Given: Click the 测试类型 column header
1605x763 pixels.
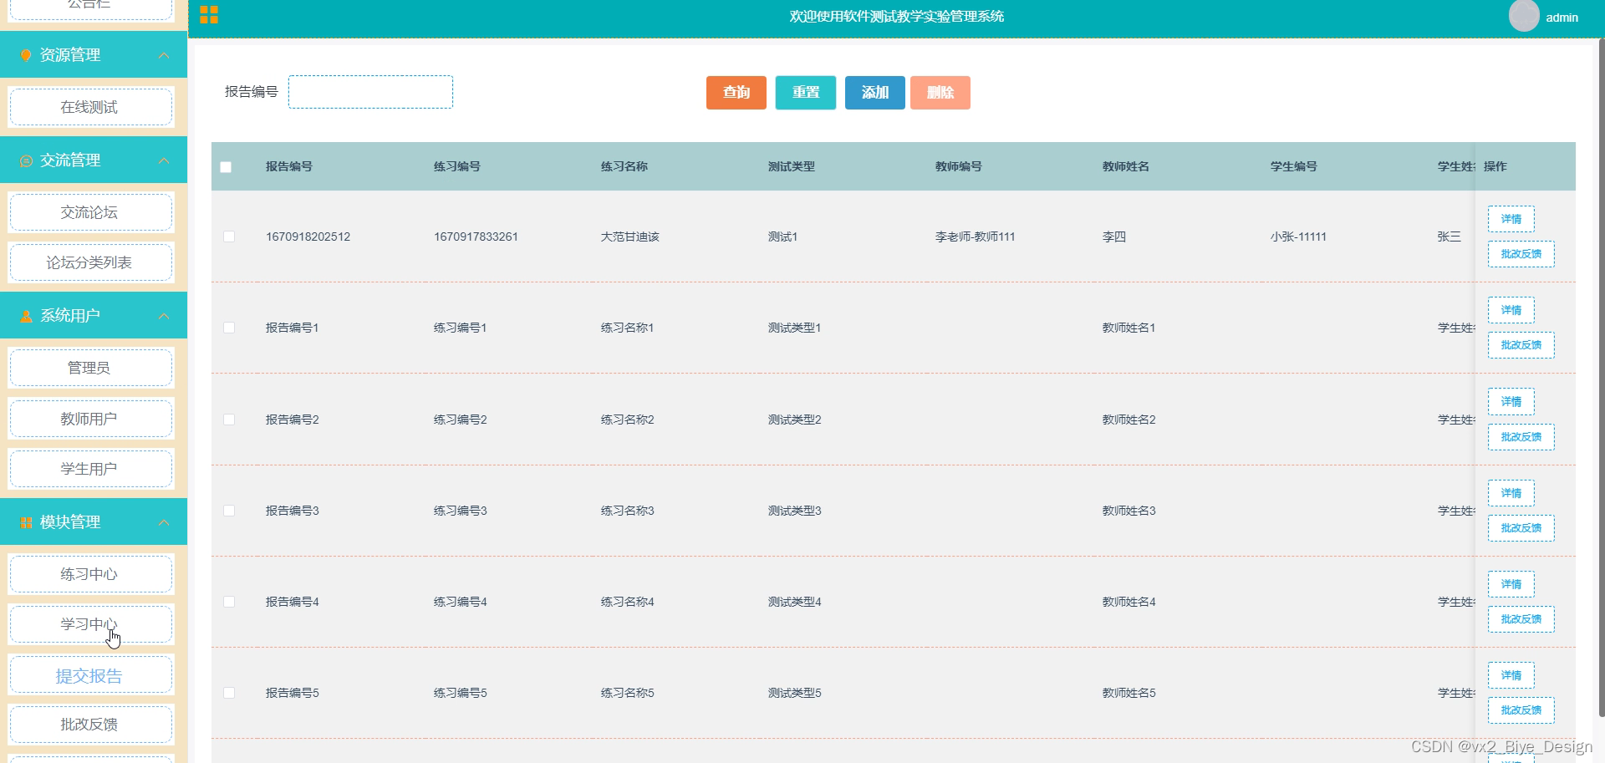Looking at the screenshot, I should tap(792, 166).
